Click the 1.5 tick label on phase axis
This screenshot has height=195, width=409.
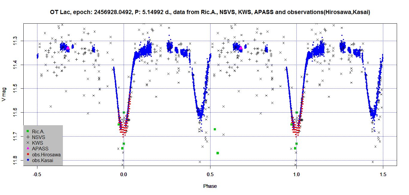coord(383,174)
